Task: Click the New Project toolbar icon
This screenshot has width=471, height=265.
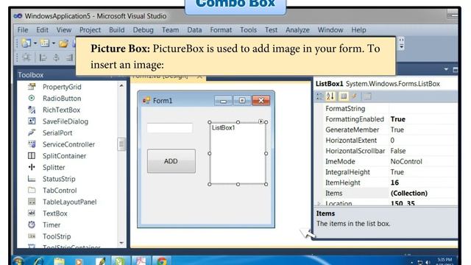Action: pos(26,43)
